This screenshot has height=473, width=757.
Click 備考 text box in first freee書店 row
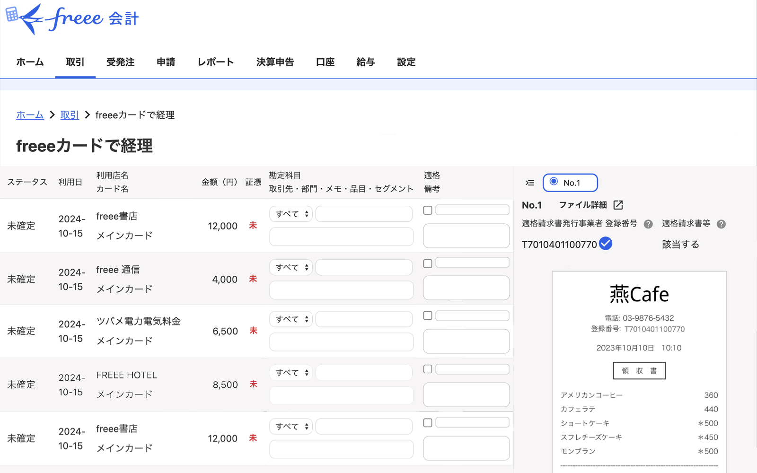tap(466, 236)
